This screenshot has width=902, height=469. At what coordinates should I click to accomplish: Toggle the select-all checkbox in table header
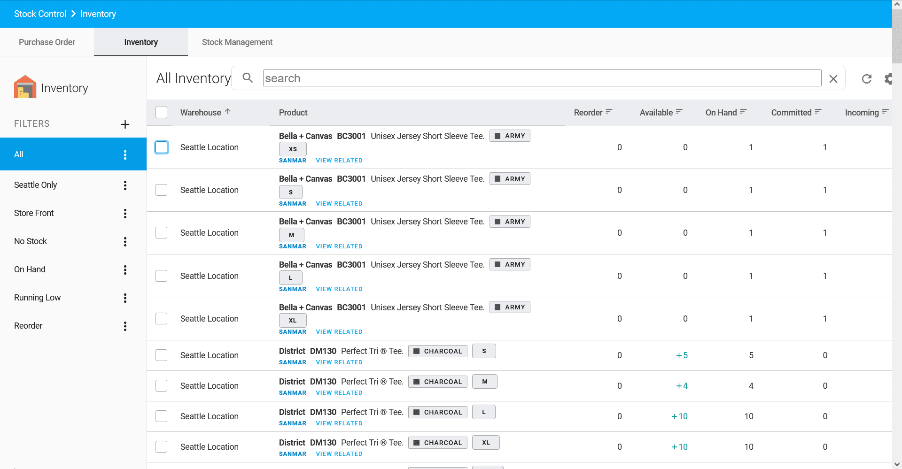coord(161,113)
